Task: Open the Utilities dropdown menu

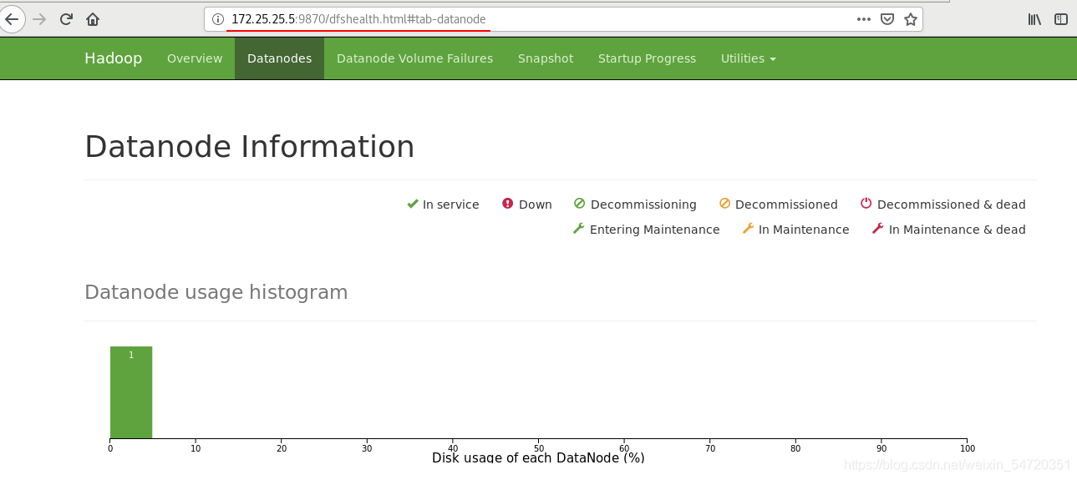Action: 749,58
